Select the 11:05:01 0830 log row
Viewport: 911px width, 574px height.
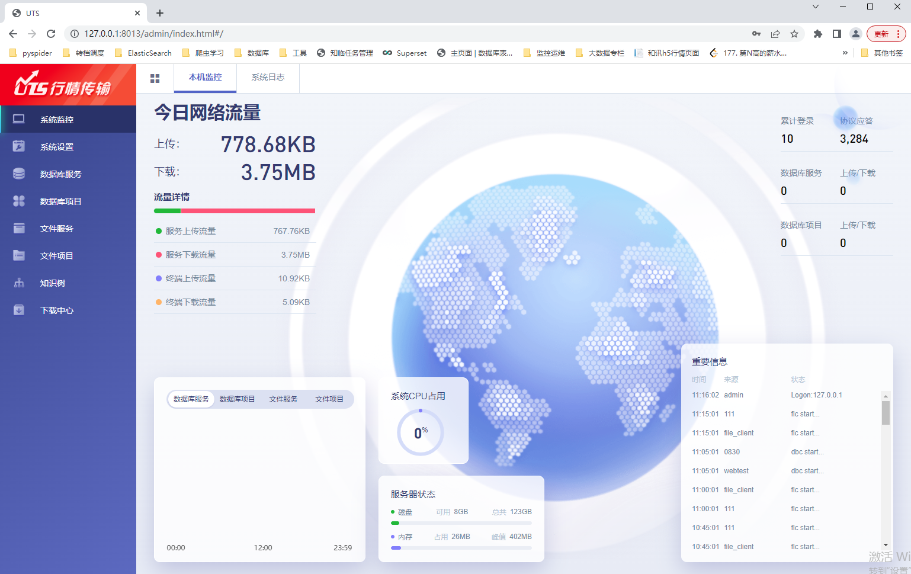click(785, 452)
